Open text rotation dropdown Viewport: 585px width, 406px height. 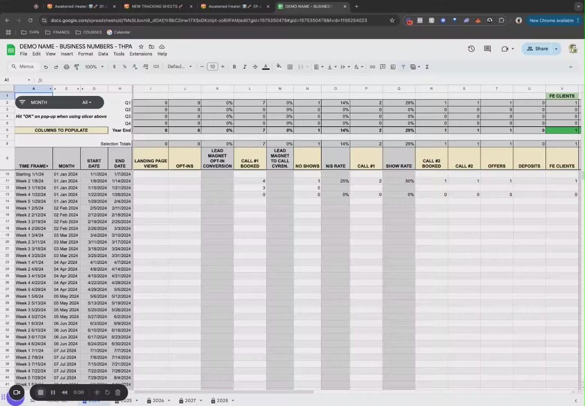coord(359,67)
